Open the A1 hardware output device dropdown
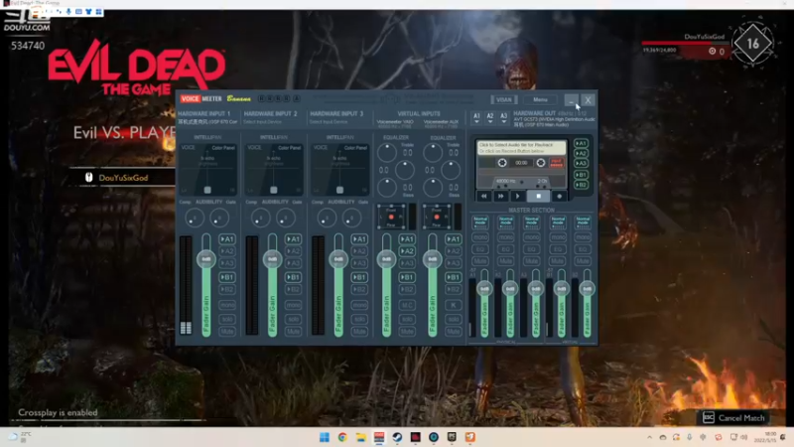 pos(476,118)
